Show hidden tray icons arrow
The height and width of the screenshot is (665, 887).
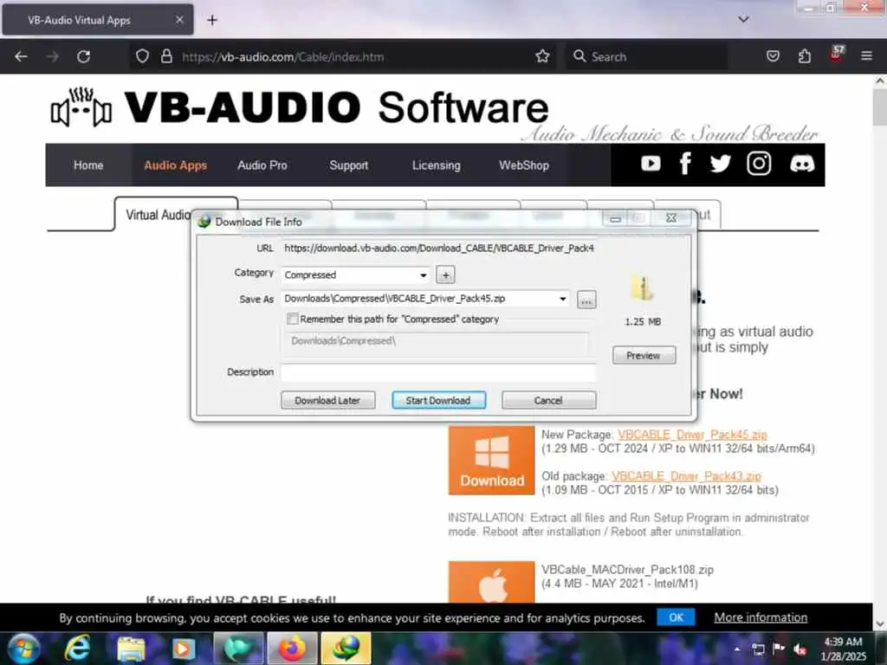pos(737,649)
